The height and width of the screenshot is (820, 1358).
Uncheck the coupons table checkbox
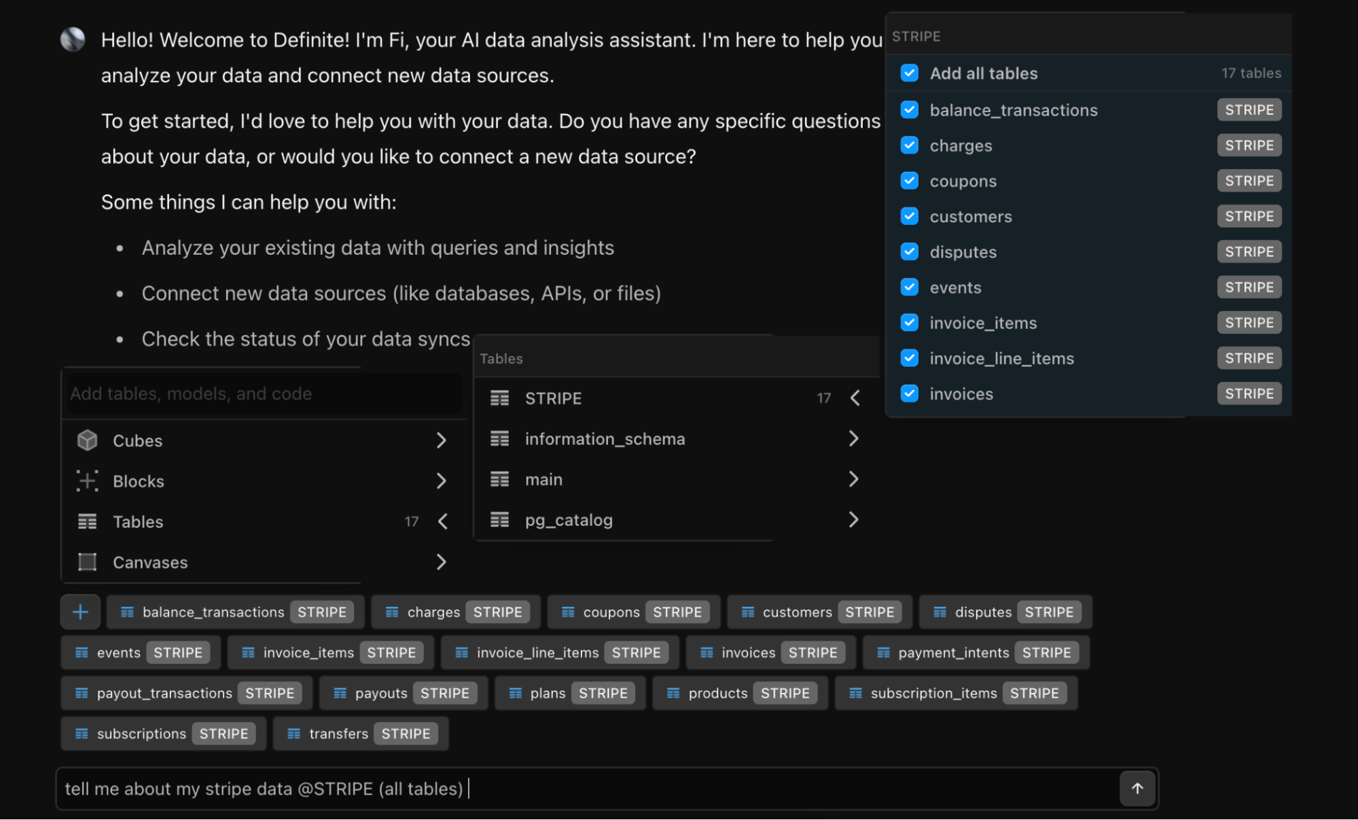pyautogui.click(x=910, y=181)
